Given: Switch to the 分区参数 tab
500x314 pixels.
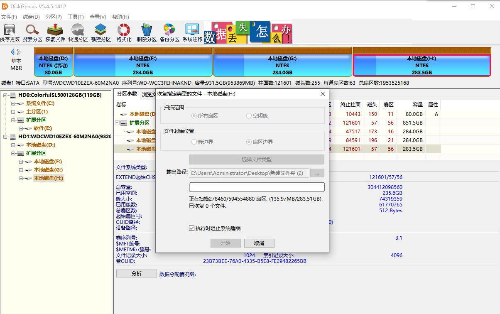Looking at the screenshot, I should click(127, 94).
